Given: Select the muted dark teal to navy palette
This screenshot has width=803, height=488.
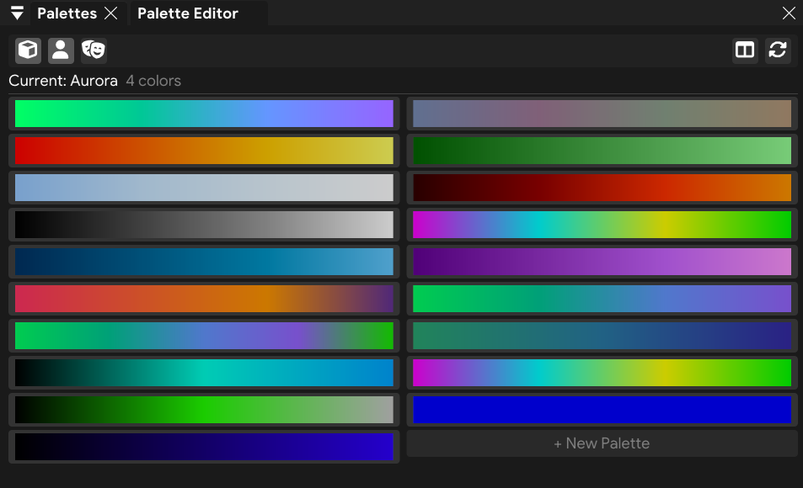Looking at the screenshot, I should point(602,336).
